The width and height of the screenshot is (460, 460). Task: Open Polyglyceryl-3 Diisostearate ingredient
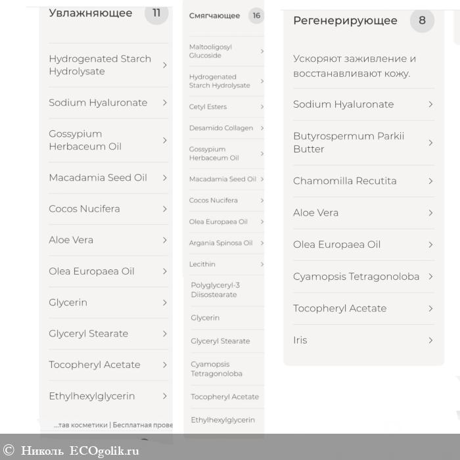[216, 290]
